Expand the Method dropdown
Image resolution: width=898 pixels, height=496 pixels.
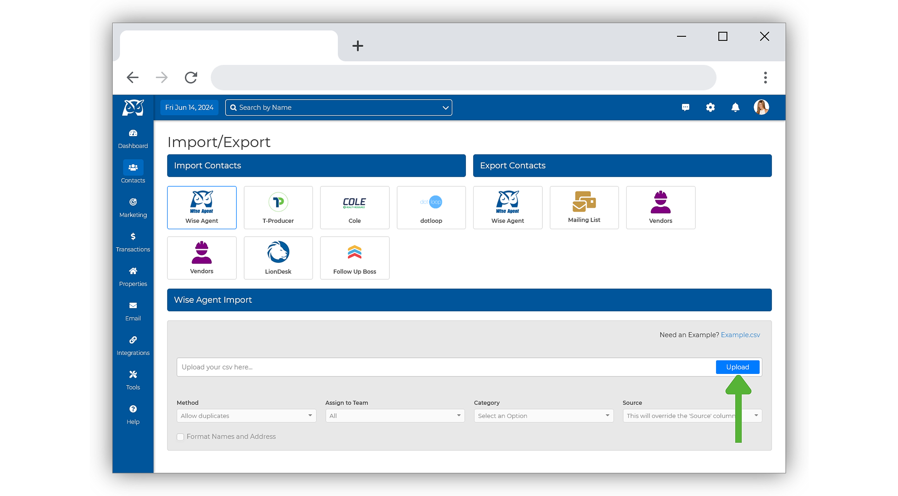click(x=246, y=416)
